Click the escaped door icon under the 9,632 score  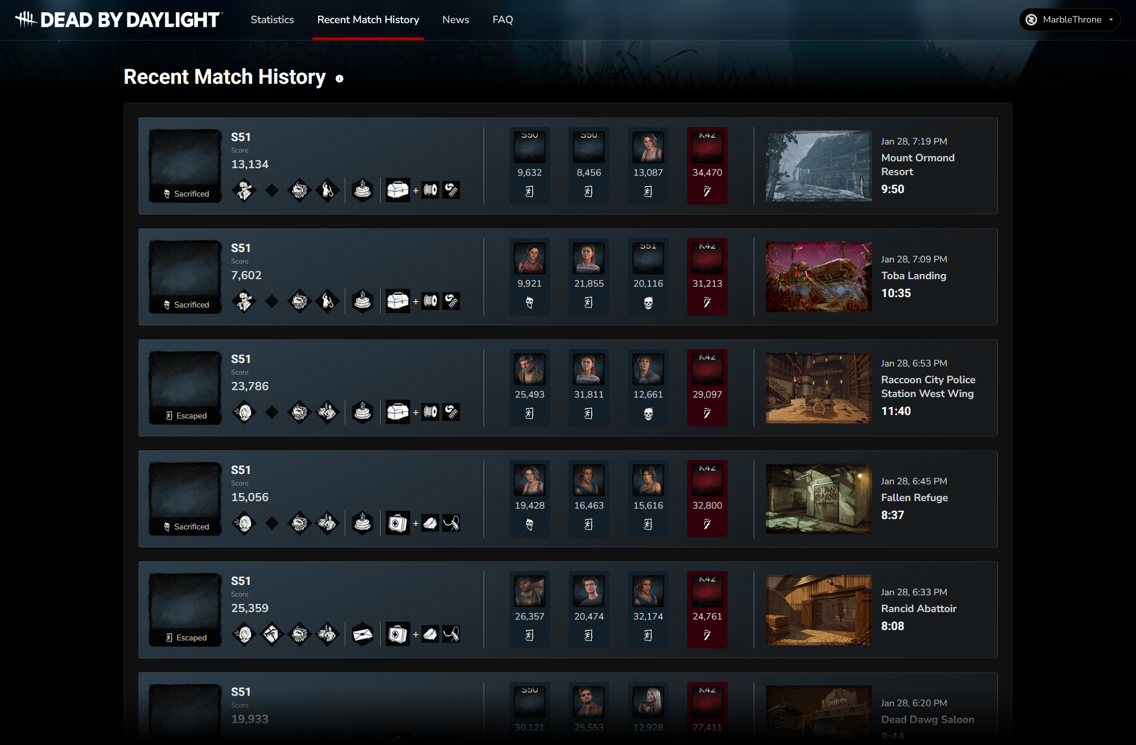[x=530, y=191]
